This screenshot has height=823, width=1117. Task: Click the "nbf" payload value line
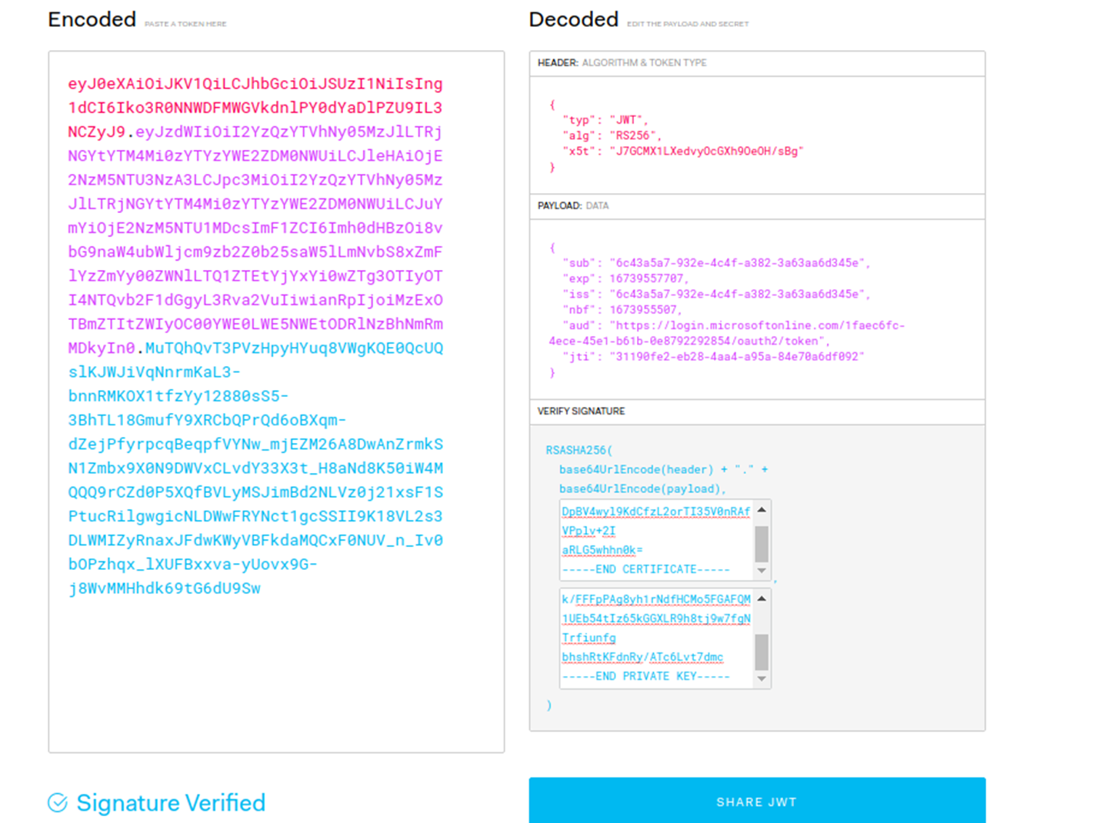pos(622,310)
